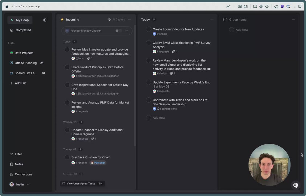Click the Add new field under Group name
This screenshot has height=196, width=306.
tap(242, 30)
